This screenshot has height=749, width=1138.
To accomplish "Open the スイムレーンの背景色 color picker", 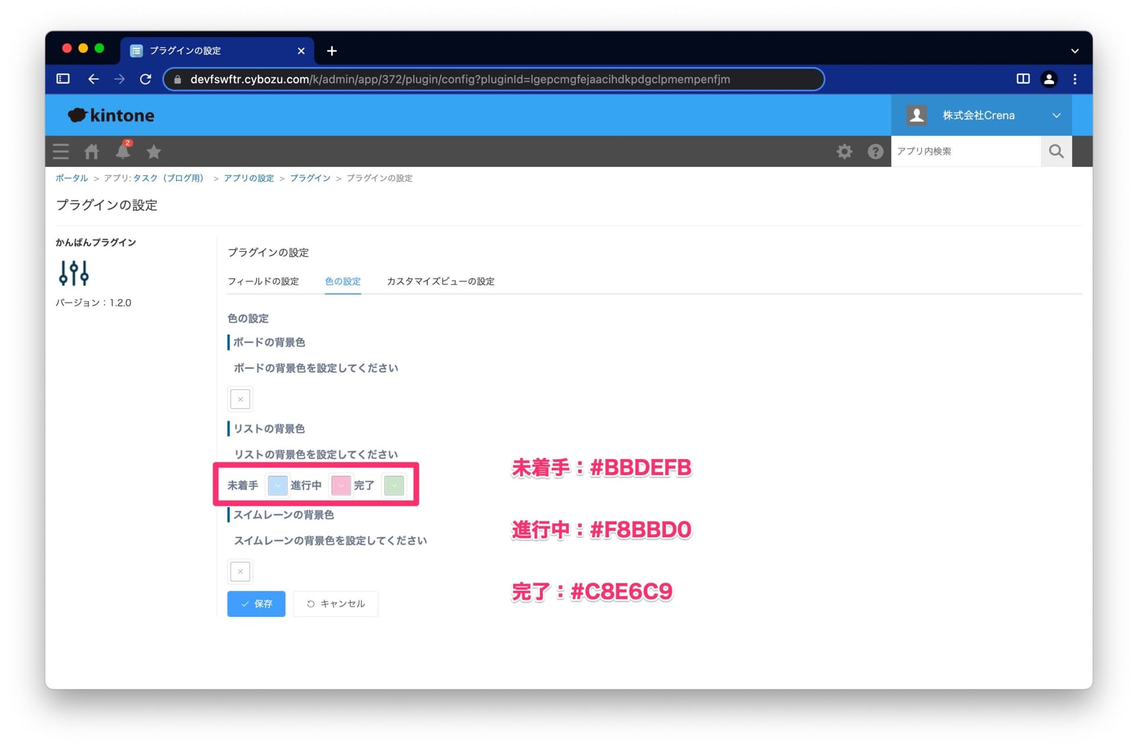I will [x=240, y=572].
